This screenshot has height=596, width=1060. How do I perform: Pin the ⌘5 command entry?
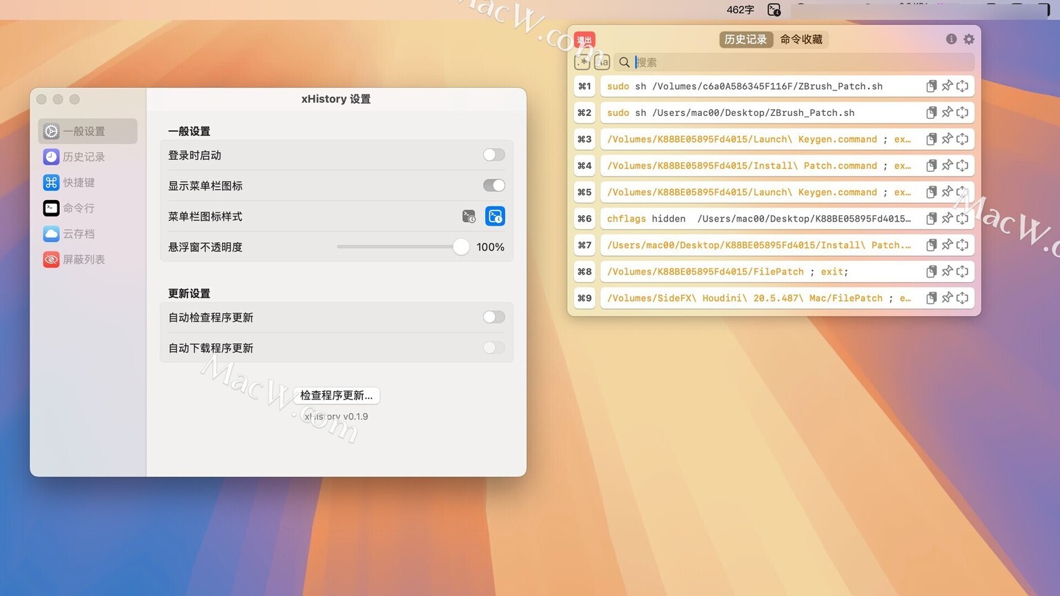tap(947, 192)
